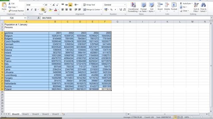The height and width of the screenshot is (119, 213).
Task: Open Find & Select menu
Action: click(x=203, y=7)
